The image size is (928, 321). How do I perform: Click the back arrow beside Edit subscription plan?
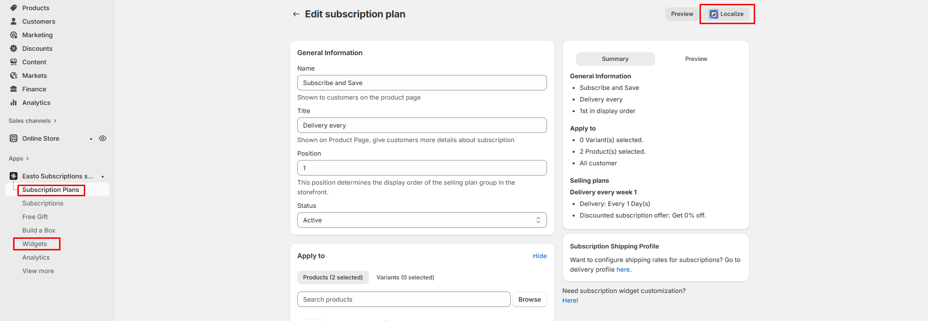[x=296, y=14]
